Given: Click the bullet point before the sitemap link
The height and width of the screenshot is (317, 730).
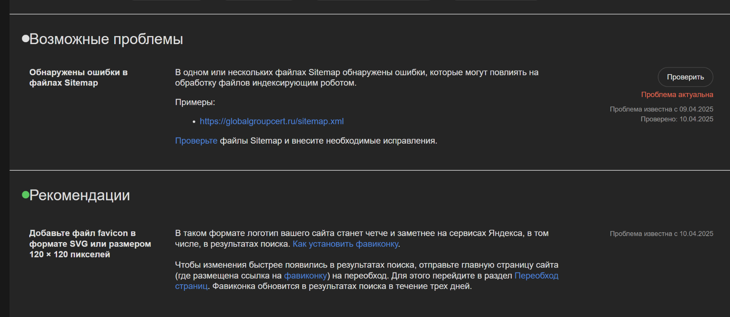Looking at the screenshot, I should pyautogui.click(x=194, y=122).
